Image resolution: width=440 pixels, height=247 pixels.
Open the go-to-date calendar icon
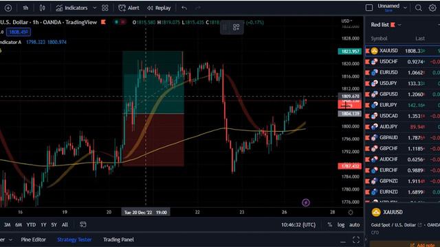[x=82, y=224]
